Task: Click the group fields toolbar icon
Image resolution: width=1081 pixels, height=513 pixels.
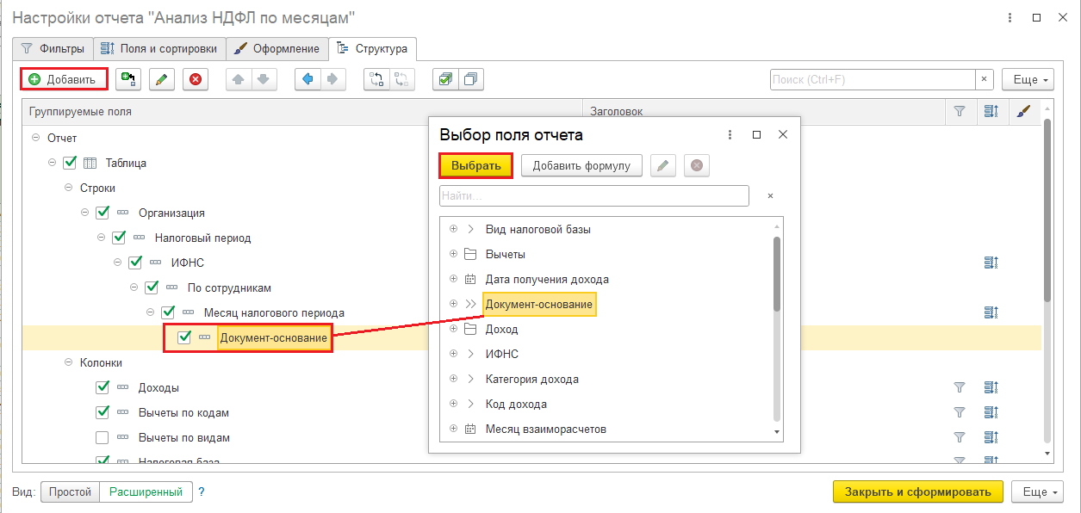Action: pyautogui.click(x=376, y=79)
